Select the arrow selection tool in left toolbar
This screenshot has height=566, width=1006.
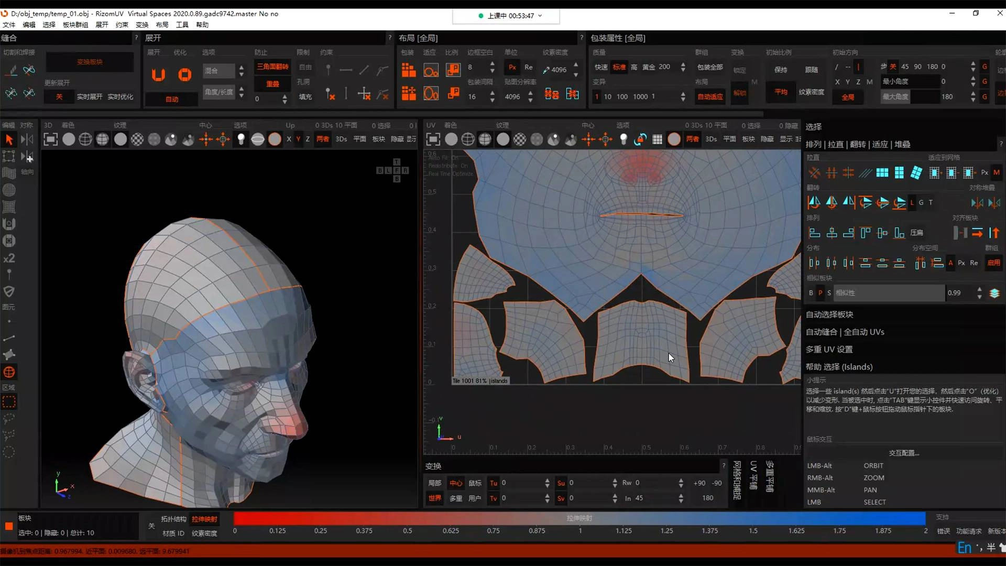point(9,139)
